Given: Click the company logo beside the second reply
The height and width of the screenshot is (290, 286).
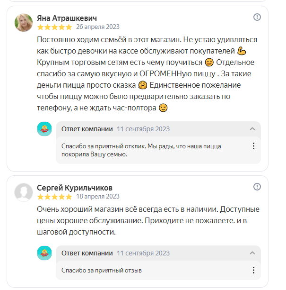Looking at the screenshot, I should (44, 253).
